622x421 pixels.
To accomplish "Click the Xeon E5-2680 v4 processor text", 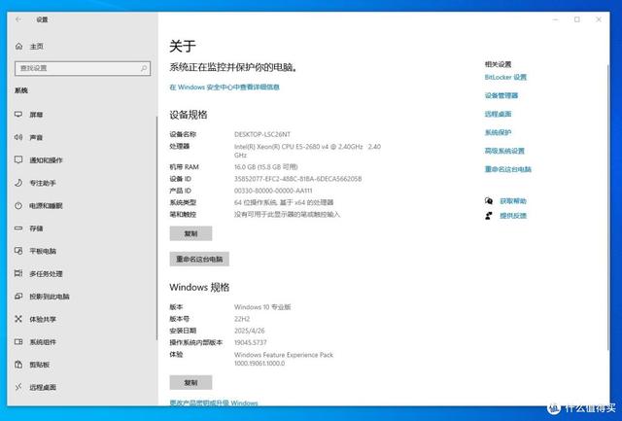I will click(307, 151).
